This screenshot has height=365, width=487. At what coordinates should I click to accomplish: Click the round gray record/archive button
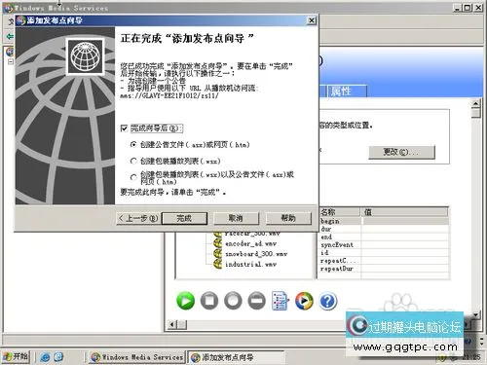[233, 301]
